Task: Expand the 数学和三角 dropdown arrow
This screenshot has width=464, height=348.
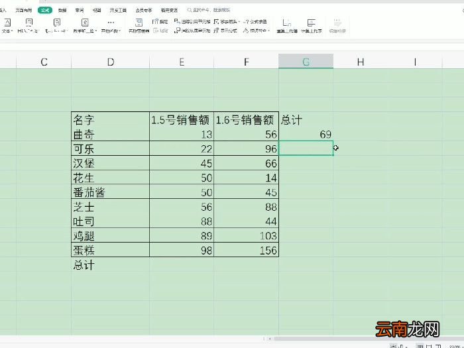Action: click(x=96, y=30)
